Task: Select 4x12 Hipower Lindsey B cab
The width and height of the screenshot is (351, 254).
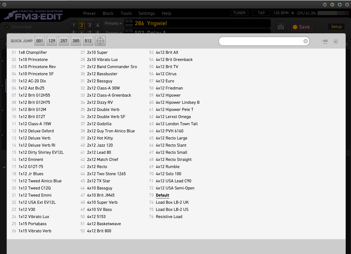Action: (x=178, y=102)
